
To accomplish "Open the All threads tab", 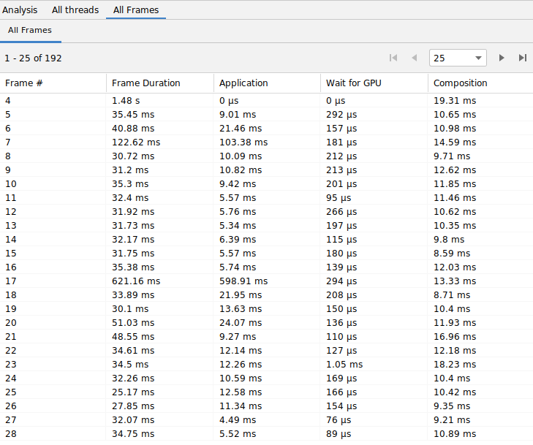I will click(x=75, y=10).
